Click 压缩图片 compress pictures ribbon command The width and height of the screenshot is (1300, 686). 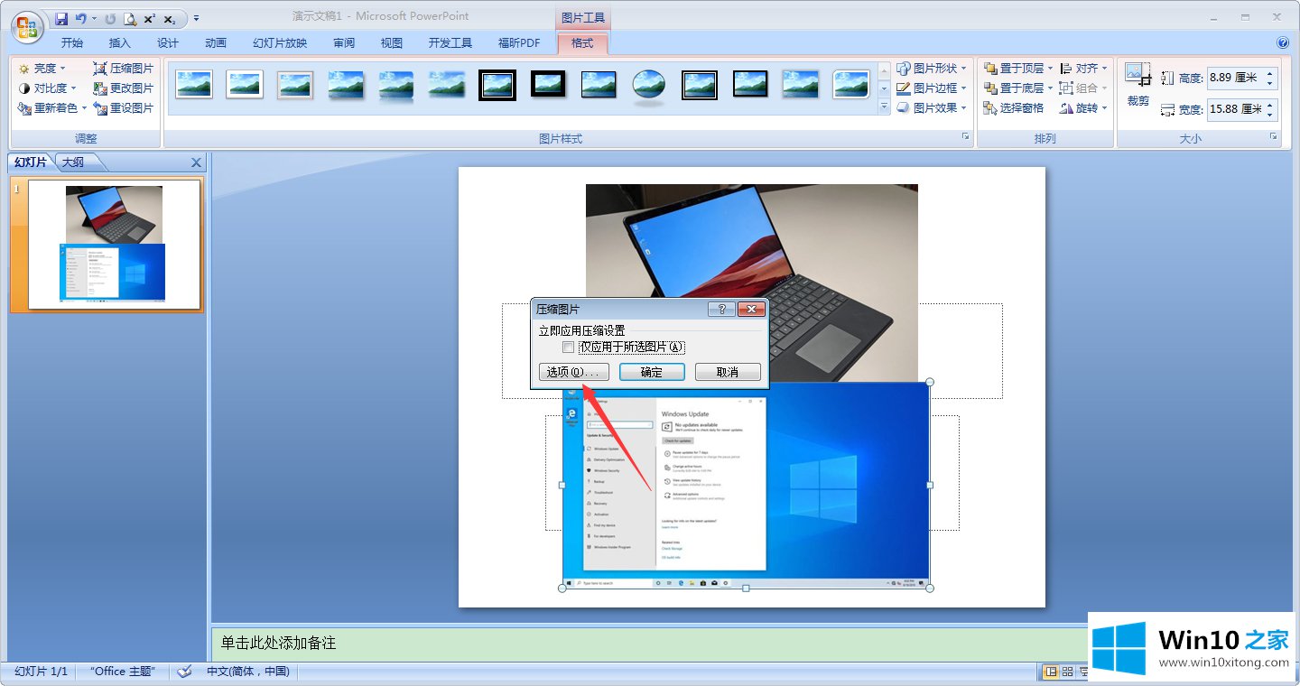[124, 69]
